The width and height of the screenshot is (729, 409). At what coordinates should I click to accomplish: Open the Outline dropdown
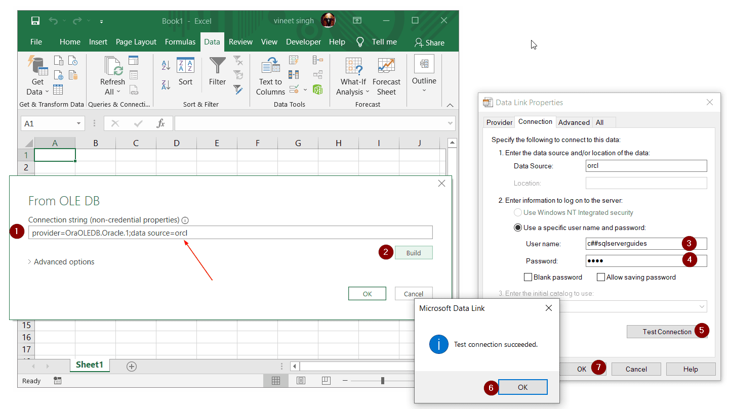tap(424, 76)
